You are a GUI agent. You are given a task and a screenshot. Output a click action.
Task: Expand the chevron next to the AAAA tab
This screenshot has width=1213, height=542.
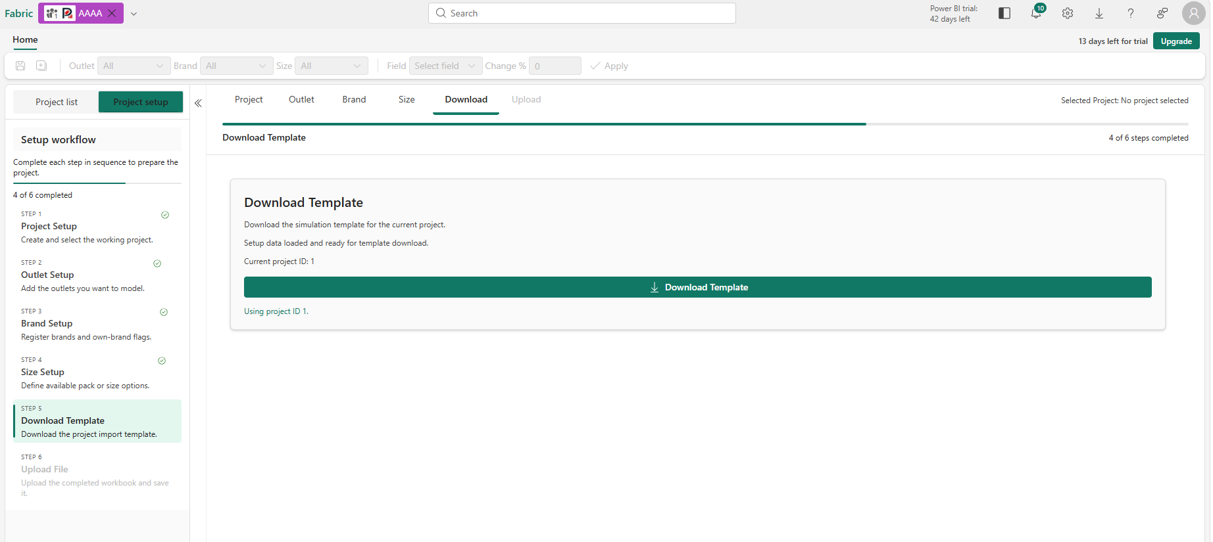(x=134, y=14)
